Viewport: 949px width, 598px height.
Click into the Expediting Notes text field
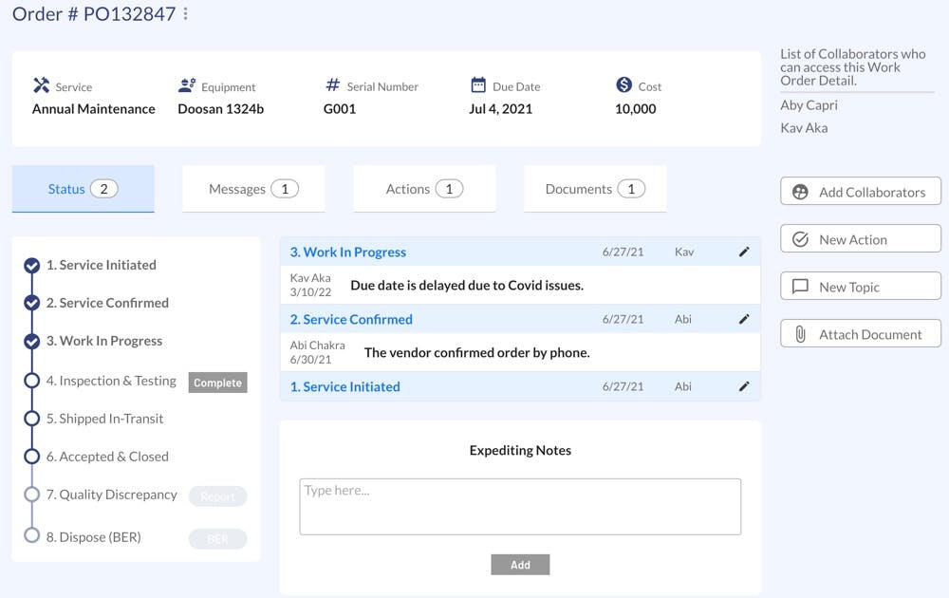tap(520, 506)
